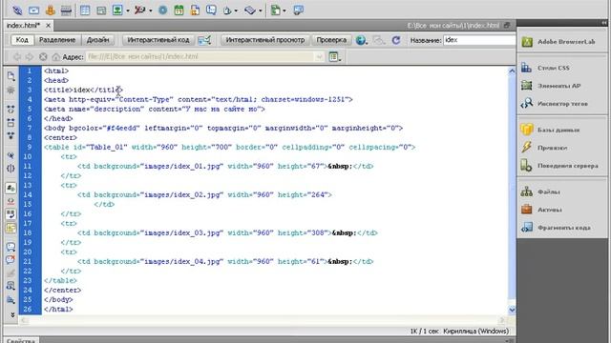The height and width of the screenshot is (343, 611).
Task: Click the media insert icon
Action: coord(139,10)
